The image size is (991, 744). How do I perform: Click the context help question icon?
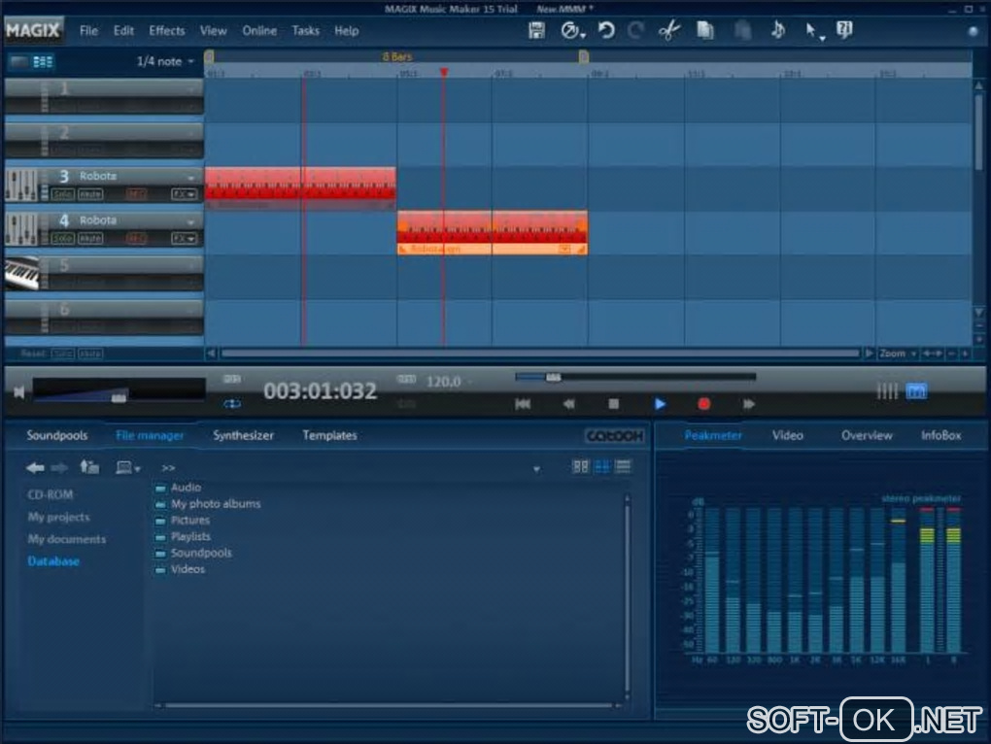point(844,30)
